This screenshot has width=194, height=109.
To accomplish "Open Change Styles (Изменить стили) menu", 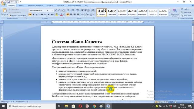I will pyautogui.click(x=175, y=12).
